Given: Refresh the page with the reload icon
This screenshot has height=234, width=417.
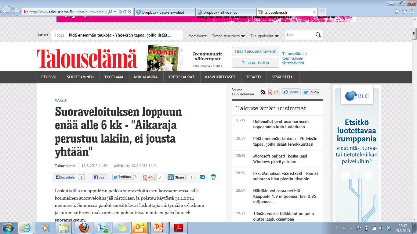Looking at the screenshot, I should 125,12.
